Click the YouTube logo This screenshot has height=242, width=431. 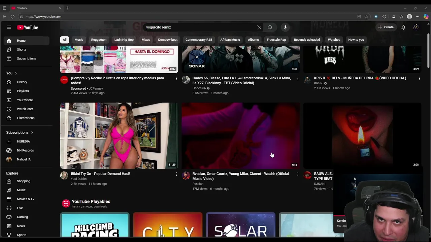[28, 28]
